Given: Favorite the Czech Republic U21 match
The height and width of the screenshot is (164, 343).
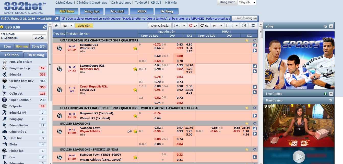Looking at the screenshot, I should point(135,90).
